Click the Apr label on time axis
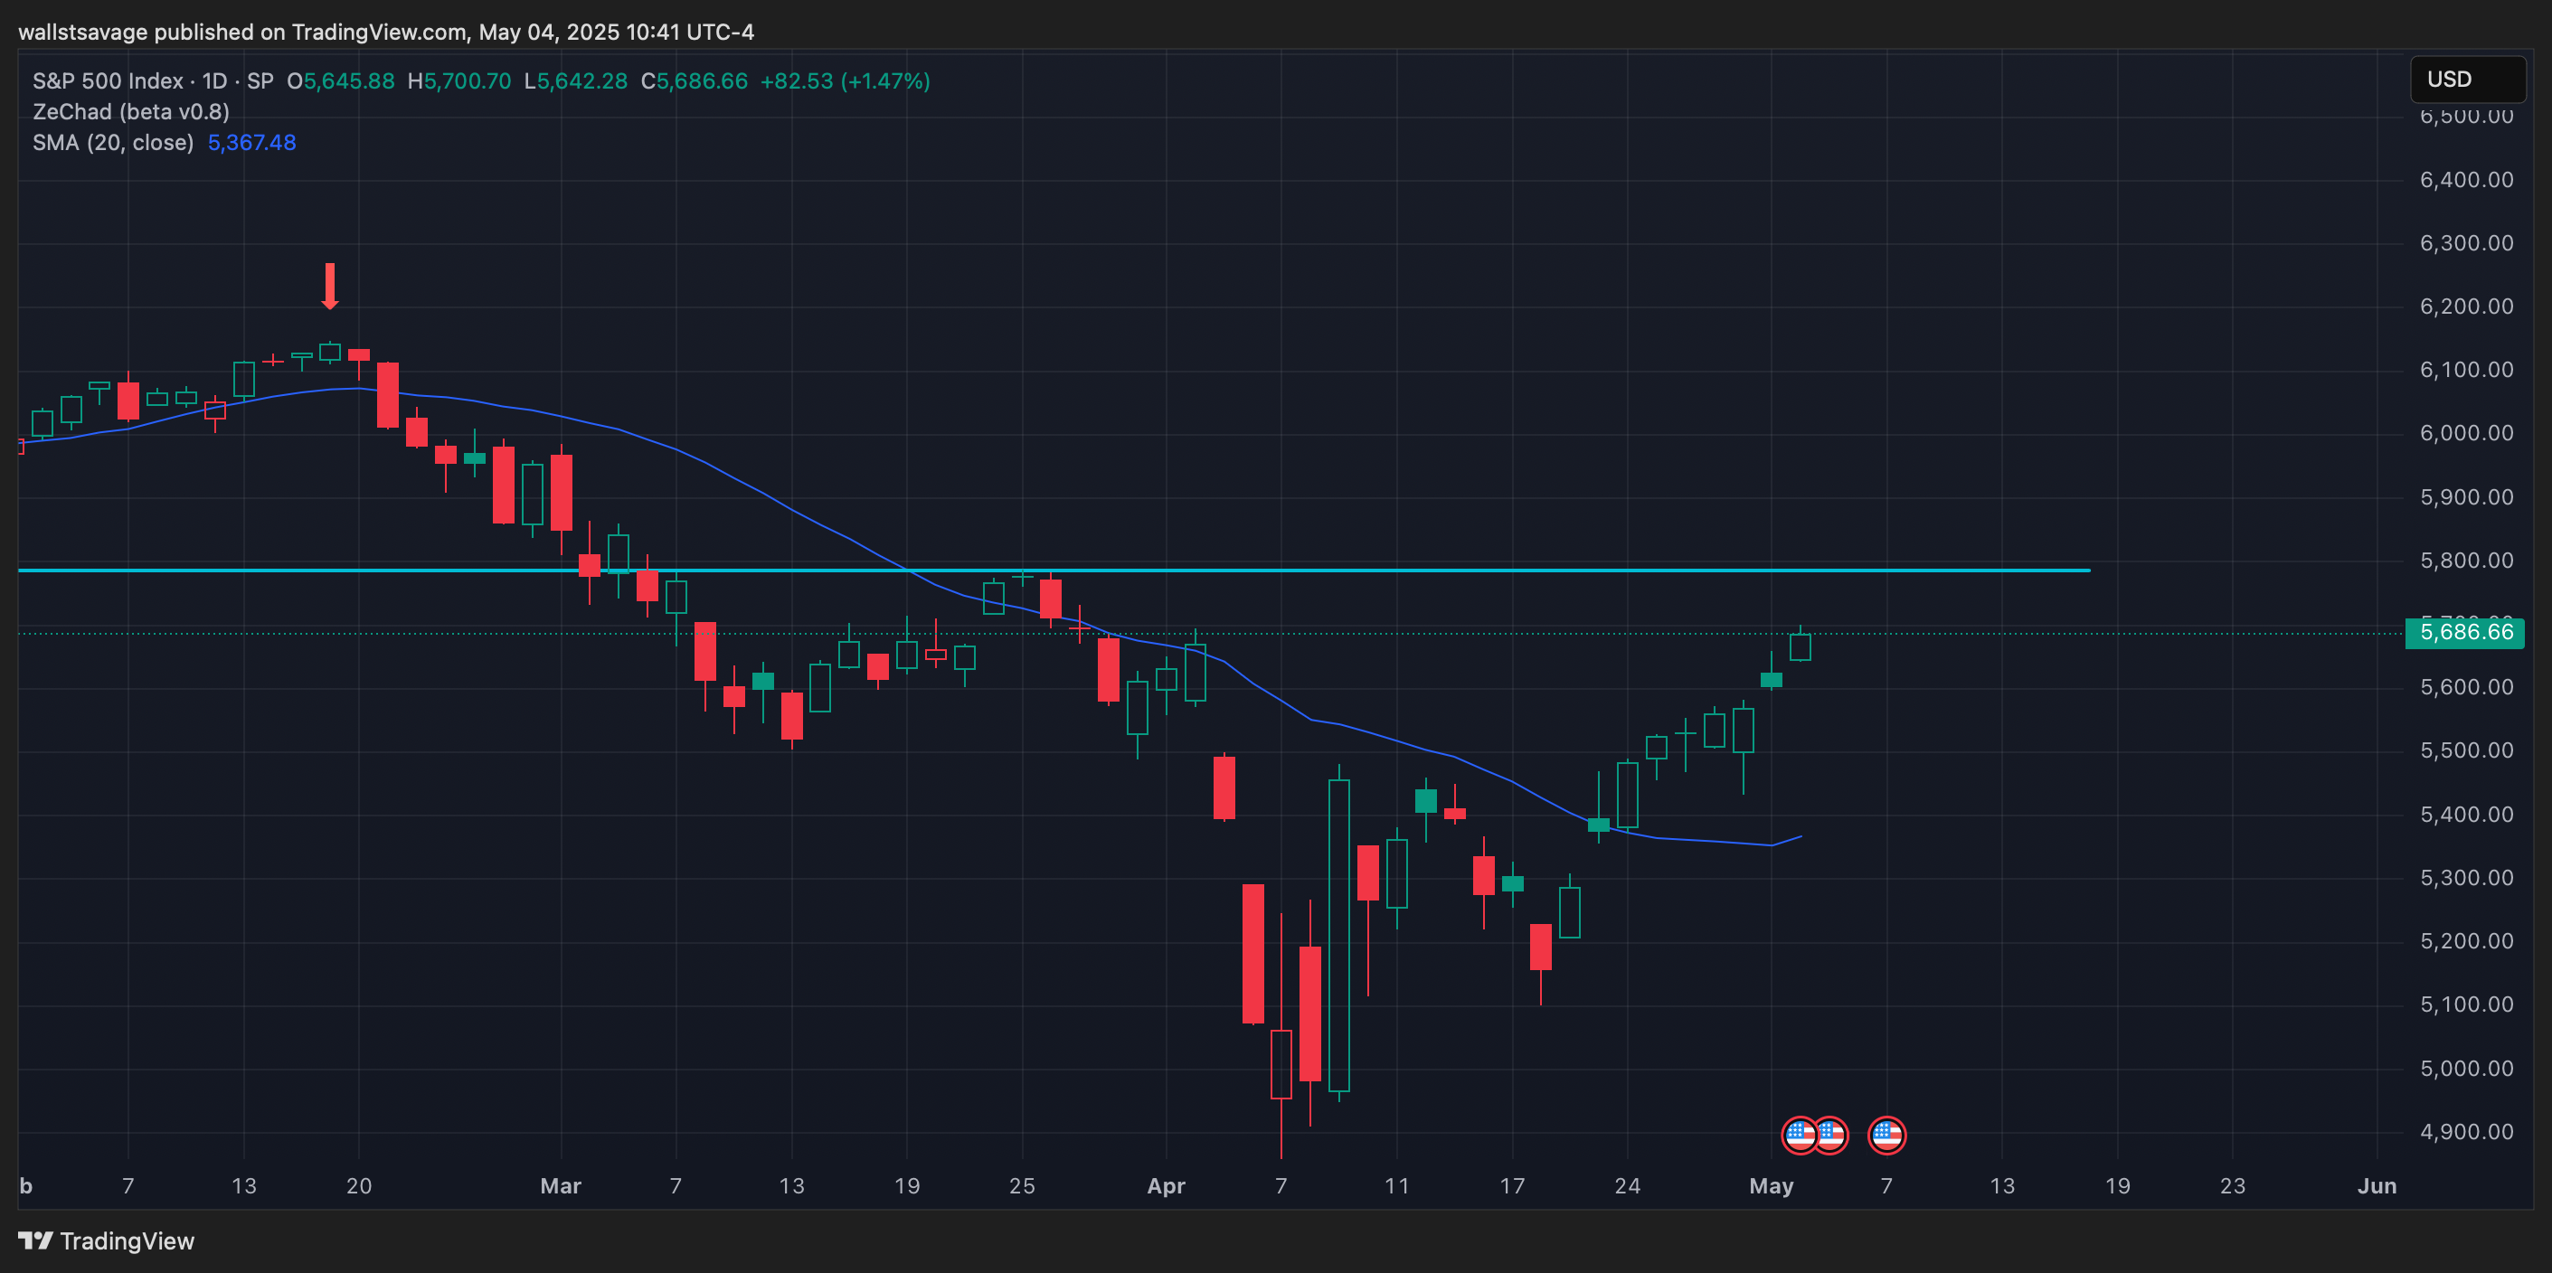 [1165, 1186]
